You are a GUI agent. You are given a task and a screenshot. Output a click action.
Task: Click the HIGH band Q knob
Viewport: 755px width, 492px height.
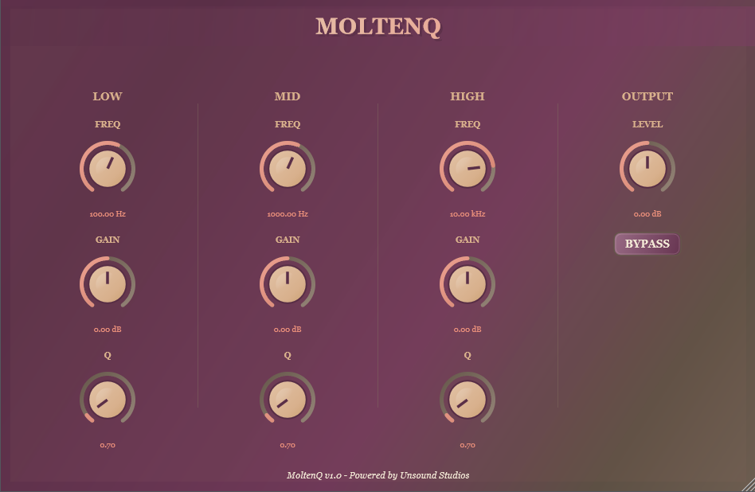467,400
